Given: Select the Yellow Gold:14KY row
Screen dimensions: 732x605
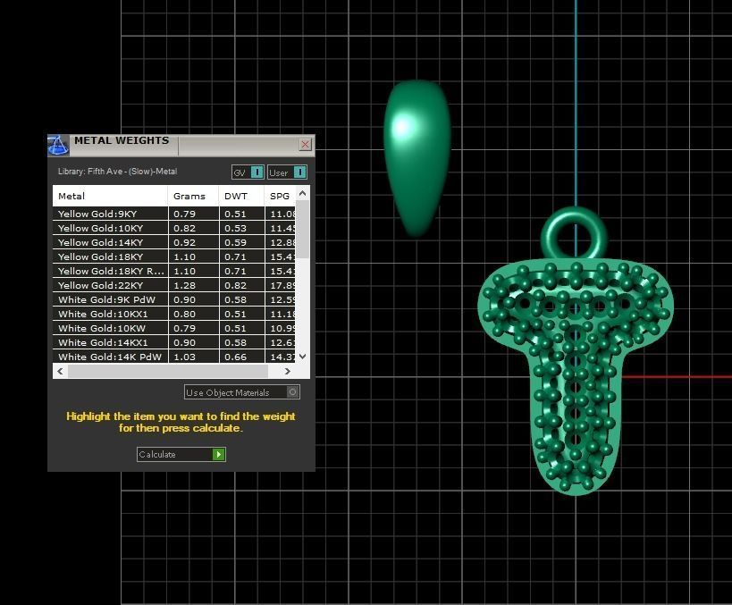Looking at the screenshot, I should 174,242.
